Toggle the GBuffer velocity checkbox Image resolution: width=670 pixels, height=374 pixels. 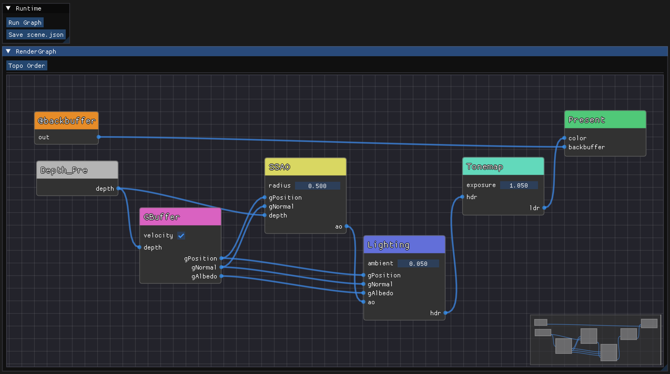pos(181,236)
